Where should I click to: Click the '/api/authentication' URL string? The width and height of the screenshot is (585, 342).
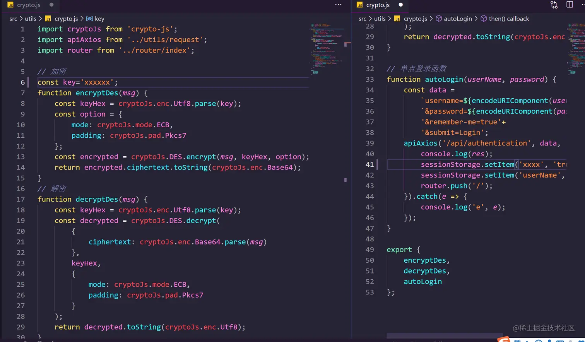487,143
